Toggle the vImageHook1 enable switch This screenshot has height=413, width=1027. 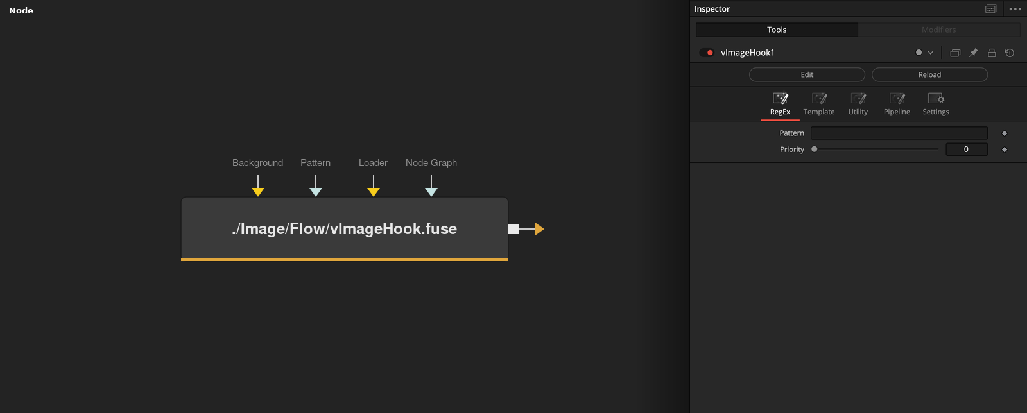coord(707,53)
